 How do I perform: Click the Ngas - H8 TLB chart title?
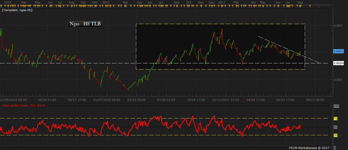[85, 24]
